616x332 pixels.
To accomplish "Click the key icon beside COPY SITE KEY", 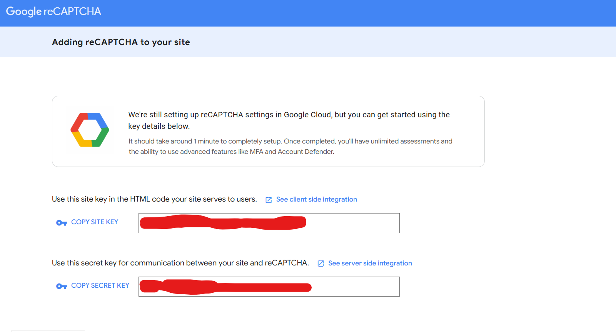I will (x=62, y=223).
